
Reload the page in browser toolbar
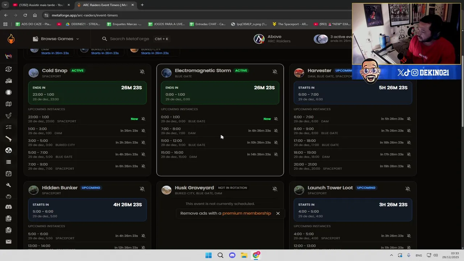click(25, 15)
